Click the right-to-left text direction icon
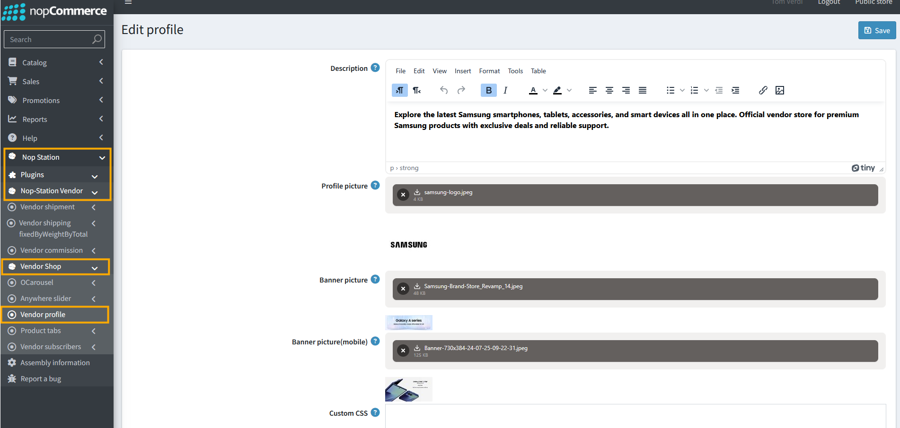 point(417,90)
